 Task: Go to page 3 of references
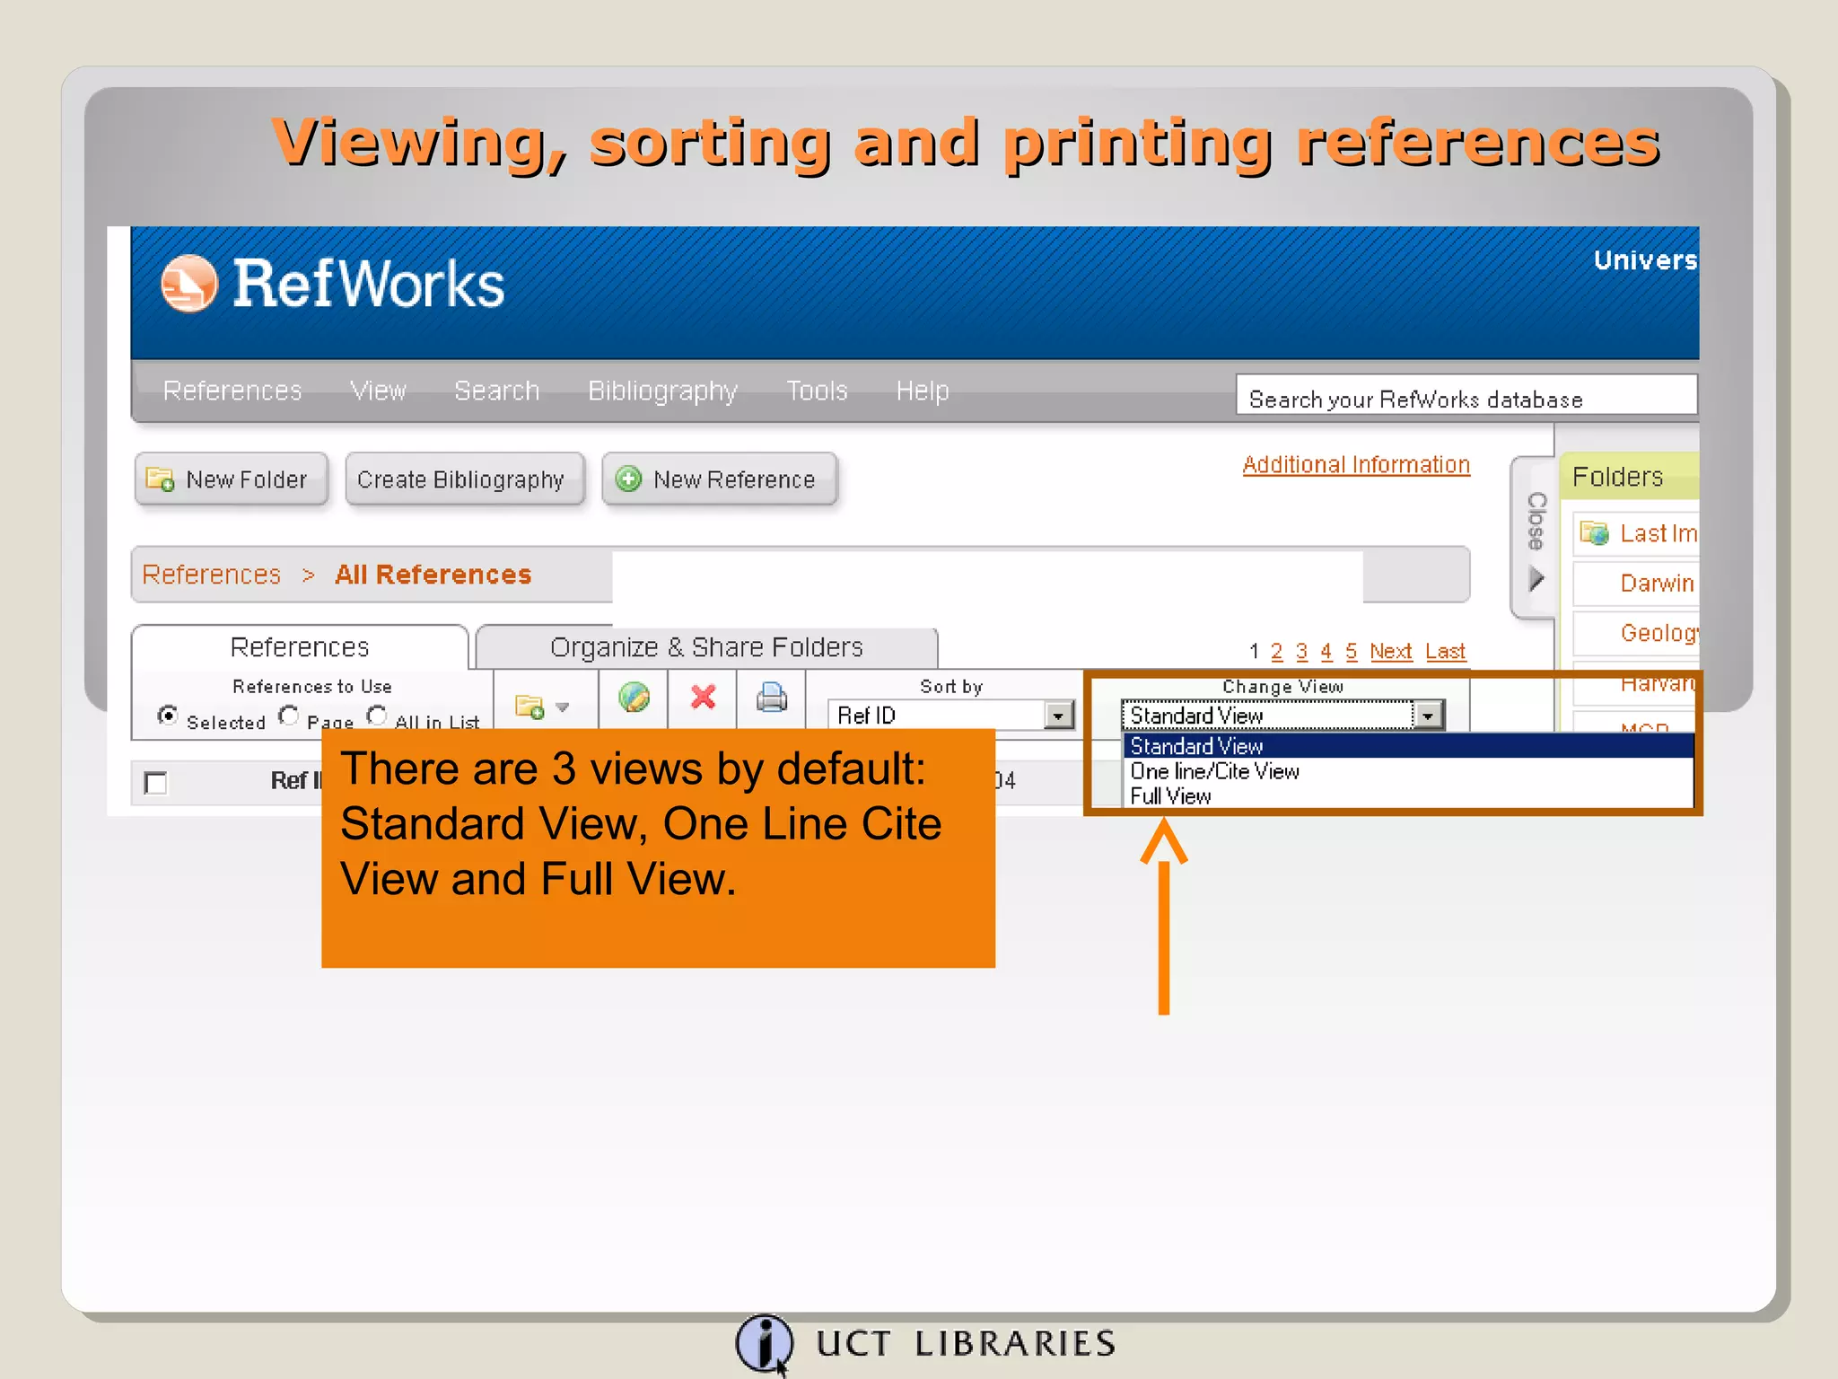(x=1301, y=651)
